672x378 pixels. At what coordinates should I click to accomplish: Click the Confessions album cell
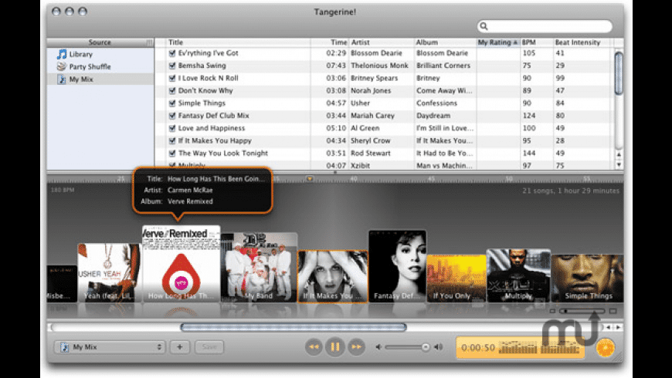pos(436,103)
